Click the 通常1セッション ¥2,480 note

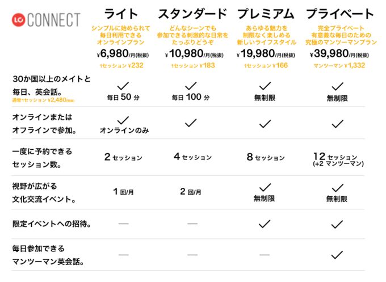click(x=43, y=100)
